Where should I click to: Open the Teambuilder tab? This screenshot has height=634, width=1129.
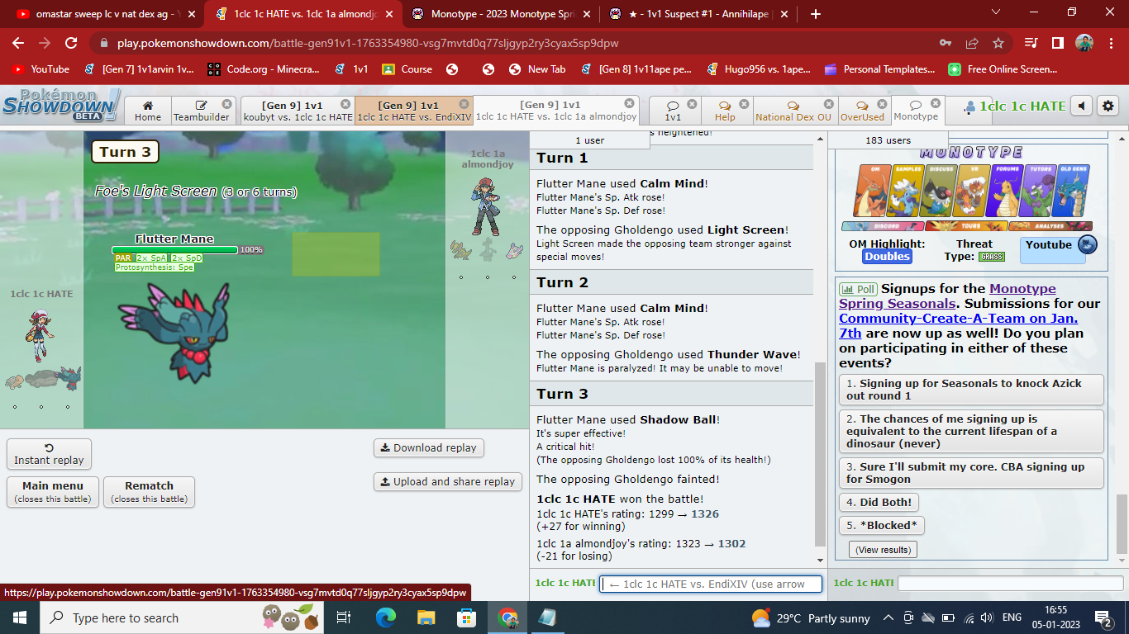(202, 111)
